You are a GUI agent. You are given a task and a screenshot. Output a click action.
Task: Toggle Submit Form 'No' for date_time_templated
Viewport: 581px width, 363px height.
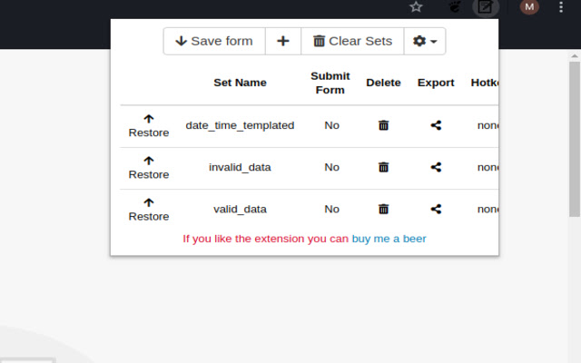[331, 125]
